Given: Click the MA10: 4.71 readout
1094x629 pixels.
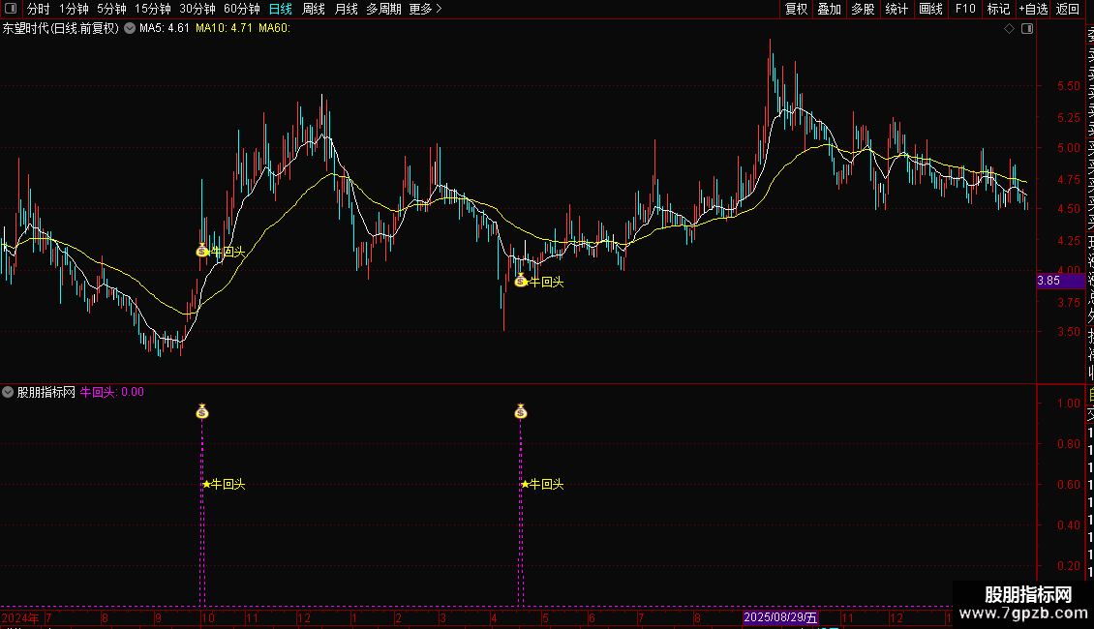Looking at the screenshot, I should tap(224, 28).
